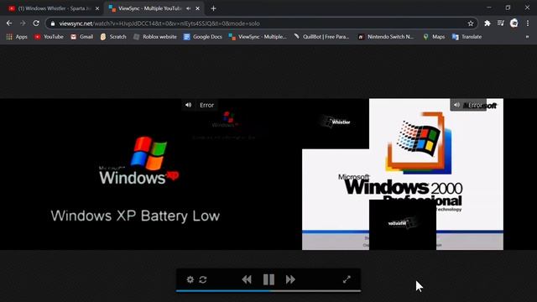Image resolution: width=537 pixels, height=302 pixels.
Task: Mute audio from the ViewSync tab speaker icon
Action: [x=188, y=8]
